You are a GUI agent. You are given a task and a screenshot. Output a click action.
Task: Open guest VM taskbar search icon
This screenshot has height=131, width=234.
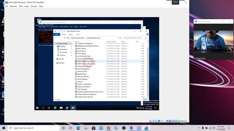coord(43,108)
